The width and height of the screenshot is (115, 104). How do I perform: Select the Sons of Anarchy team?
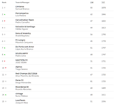[x=23, y=33]
